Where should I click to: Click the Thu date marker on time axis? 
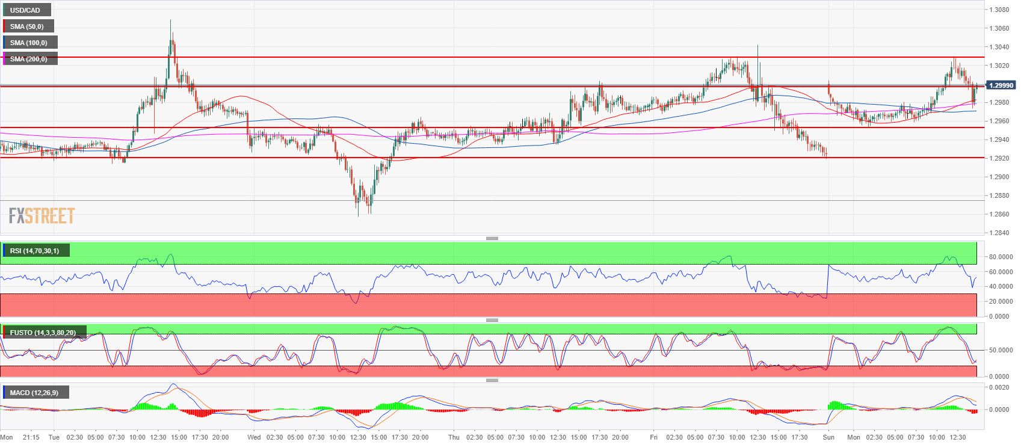tap(454, 437)
